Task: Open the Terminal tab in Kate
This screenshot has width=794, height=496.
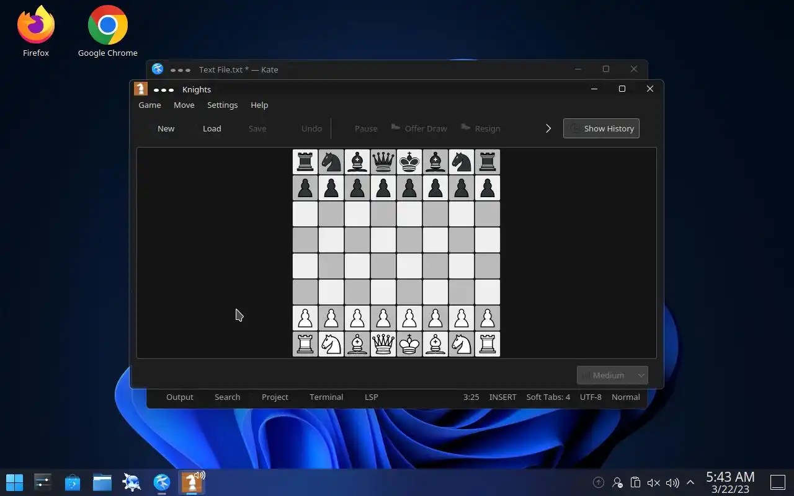Action: click(x=326, y=397)
